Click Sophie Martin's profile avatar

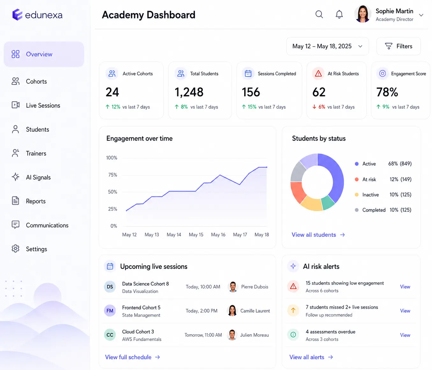363,14
